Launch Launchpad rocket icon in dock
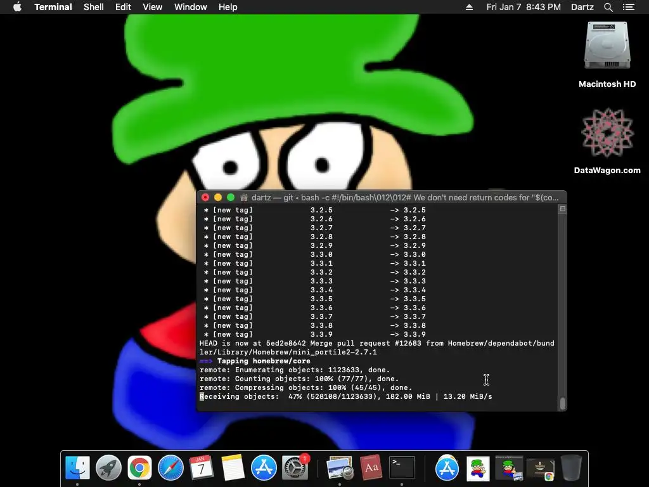This screenshot has height=487, width=649. [108, 468]
